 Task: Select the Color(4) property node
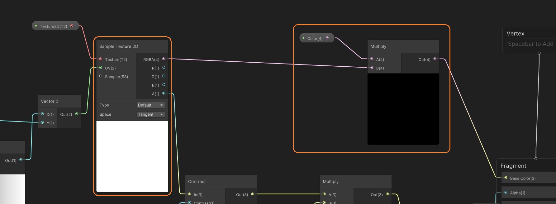click(315, 38)
